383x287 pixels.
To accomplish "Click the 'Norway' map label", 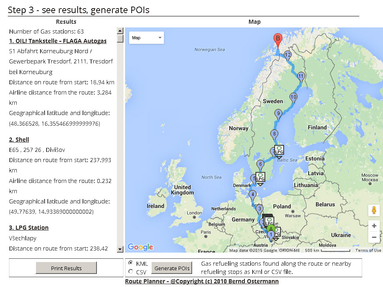I will coord(239,128).
